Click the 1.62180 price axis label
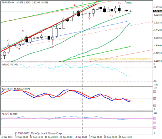This screenshot has height=139, width=162. [x=158, y=15]
